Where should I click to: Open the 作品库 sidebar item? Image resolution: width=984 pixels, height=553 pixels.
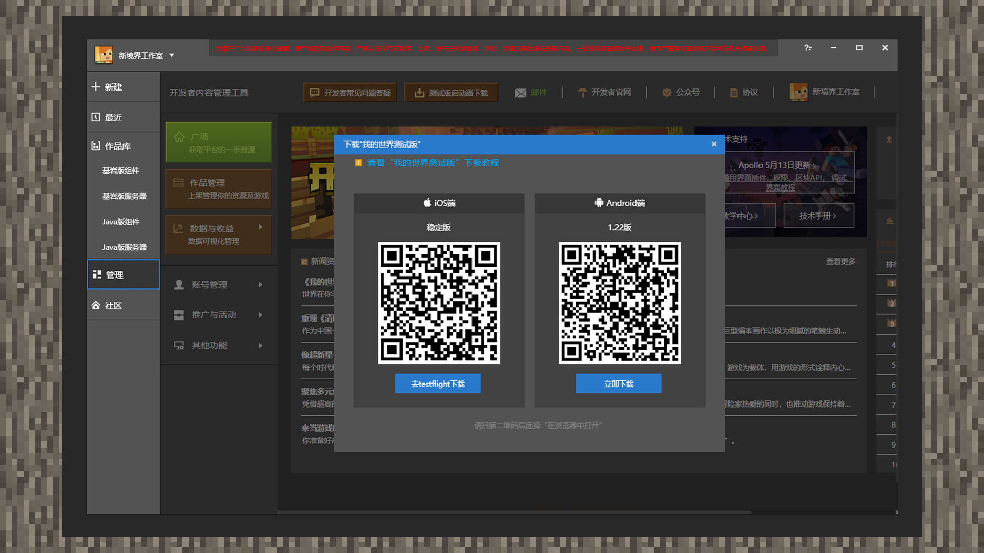123,146
